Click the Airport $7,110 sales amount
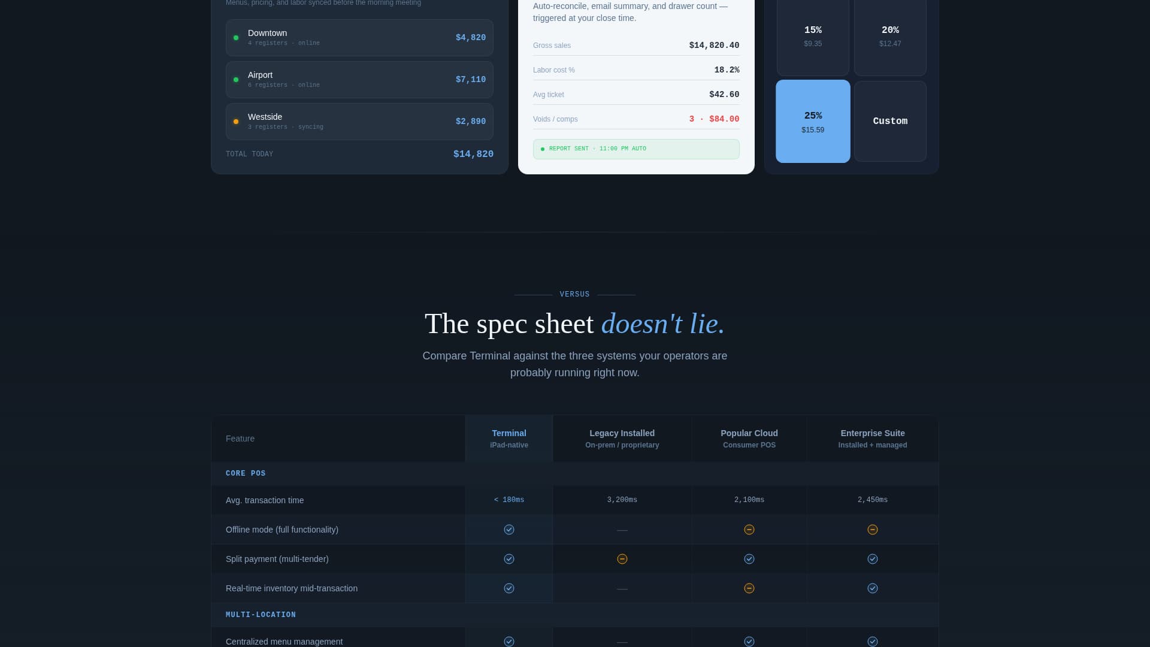This screenshot has width=1150, height=647. [471, 80]
